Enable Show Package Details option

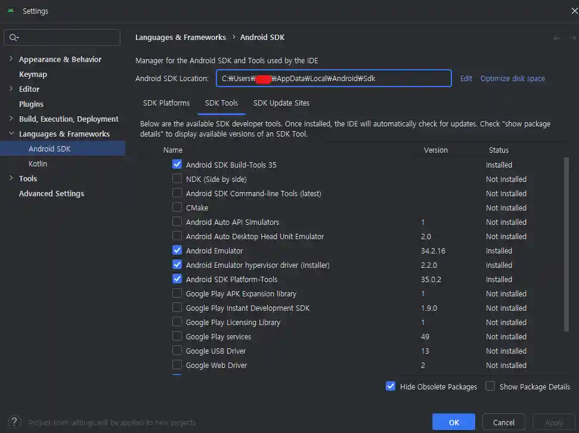click(x=490, y=386)
